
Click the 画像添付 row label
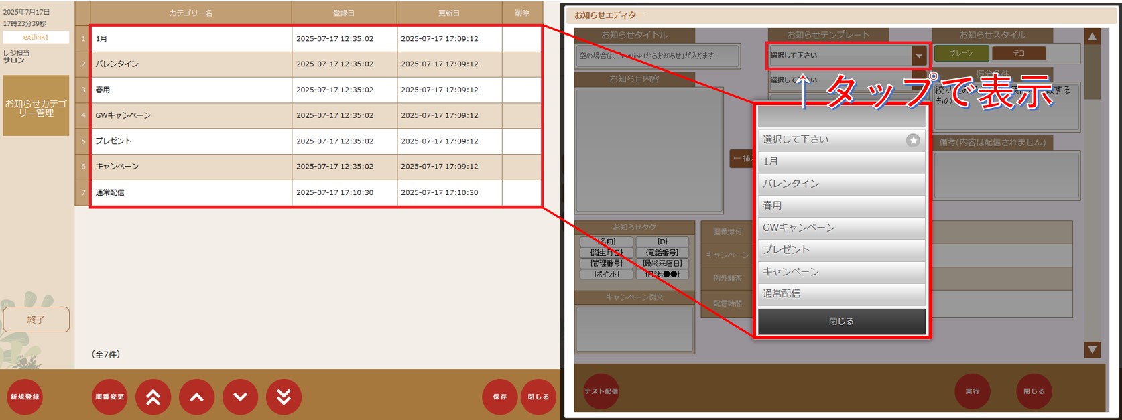[727, 232]
